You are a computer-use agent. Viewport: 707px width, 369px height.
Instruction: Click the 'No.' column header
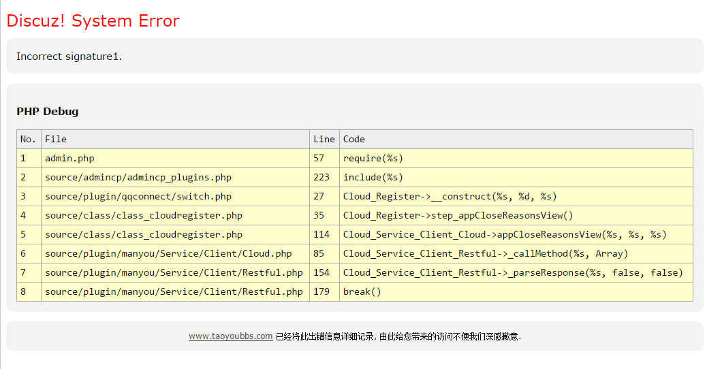coord(29,139)
